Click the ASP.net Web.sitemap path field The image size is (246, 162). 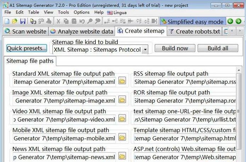click(185, 157)
